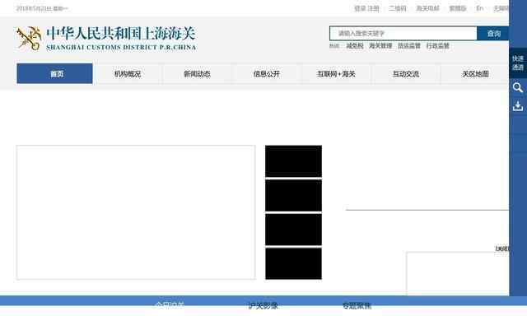
Task: Focus the keyword search input field
Action: click(x=403, y=33)
